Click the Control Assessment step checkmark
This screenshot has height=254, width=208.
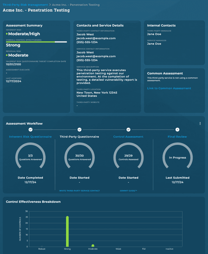(x=128, y=129)
